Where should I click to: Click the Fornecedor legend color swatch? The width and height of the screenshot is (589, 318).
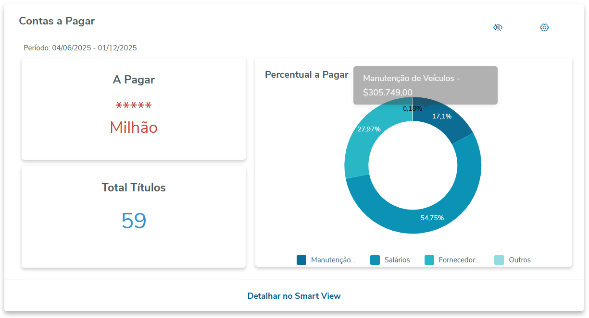click(x=429, y=260)
